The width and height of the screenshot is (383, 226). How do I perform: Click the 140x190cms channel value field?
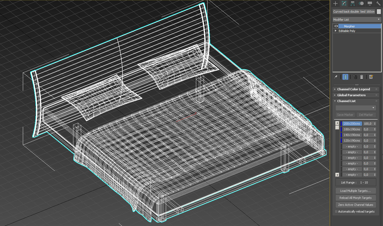368,135
